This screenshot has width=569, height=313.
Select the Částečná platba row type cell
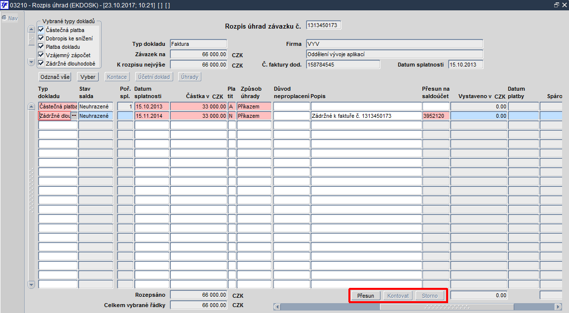pyautogui.click(x=58, y=106)
